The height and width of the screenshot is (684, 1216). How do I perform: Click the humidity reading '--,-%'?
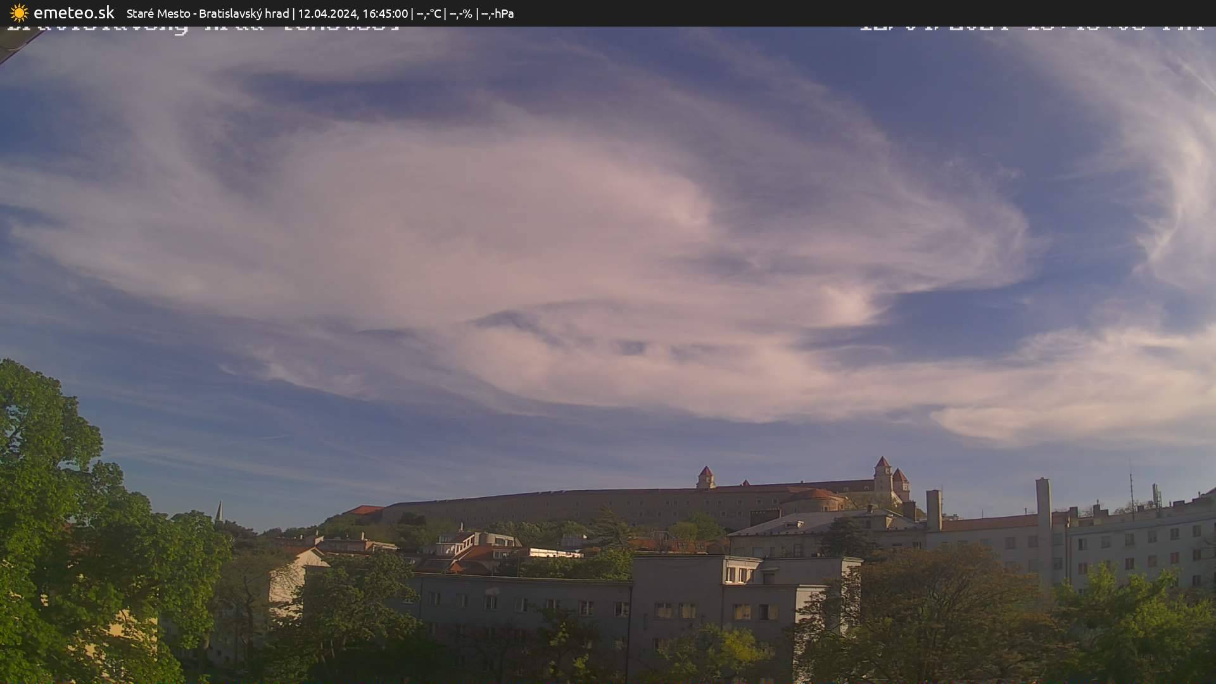pos(461,13)
